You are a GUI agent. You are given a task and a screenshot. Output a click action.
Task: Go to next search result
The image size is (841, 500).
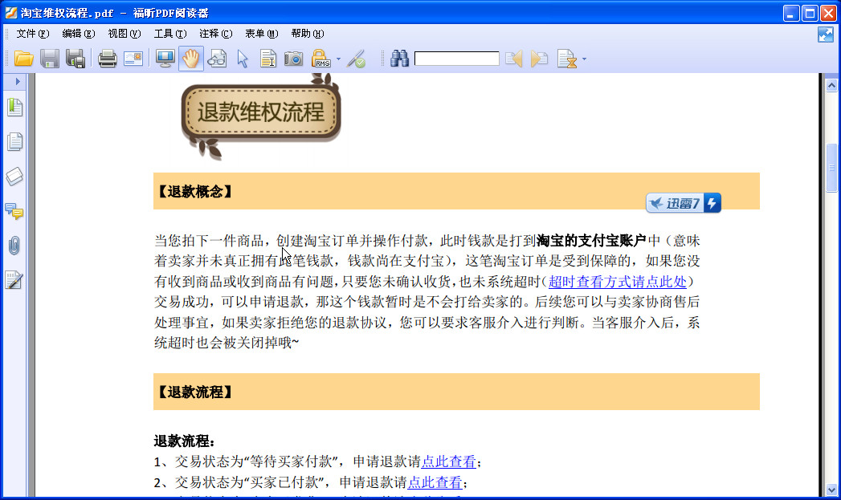(539, 59)
